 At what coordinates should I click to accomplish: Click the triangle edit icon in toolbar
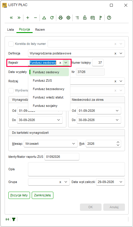click(x=44, y=18)
